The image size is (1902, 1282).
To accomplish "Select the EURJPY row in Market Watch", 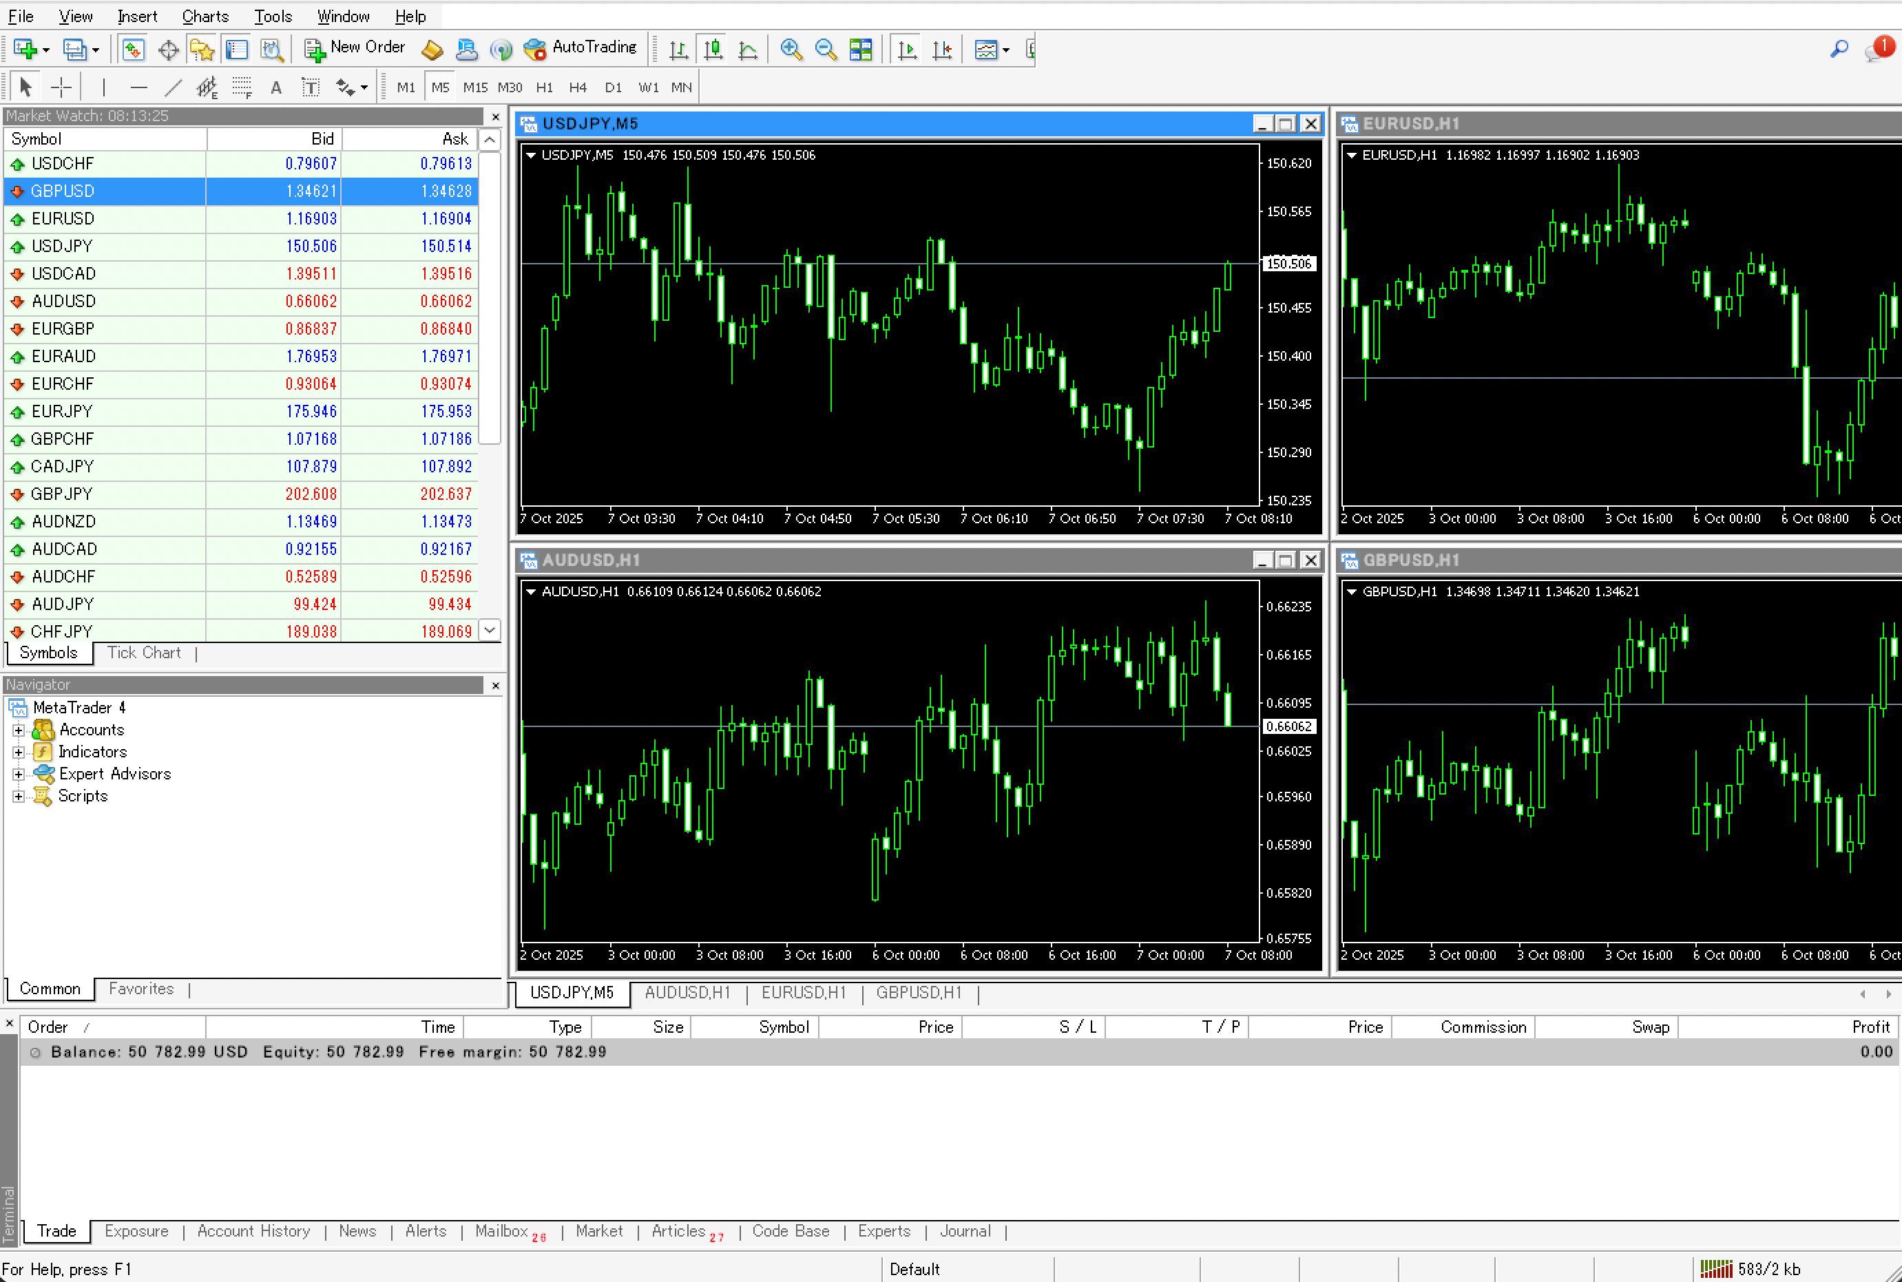I will (62, 411).
